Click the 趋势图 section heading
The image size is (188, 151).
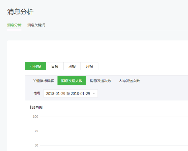click(37, 107)
